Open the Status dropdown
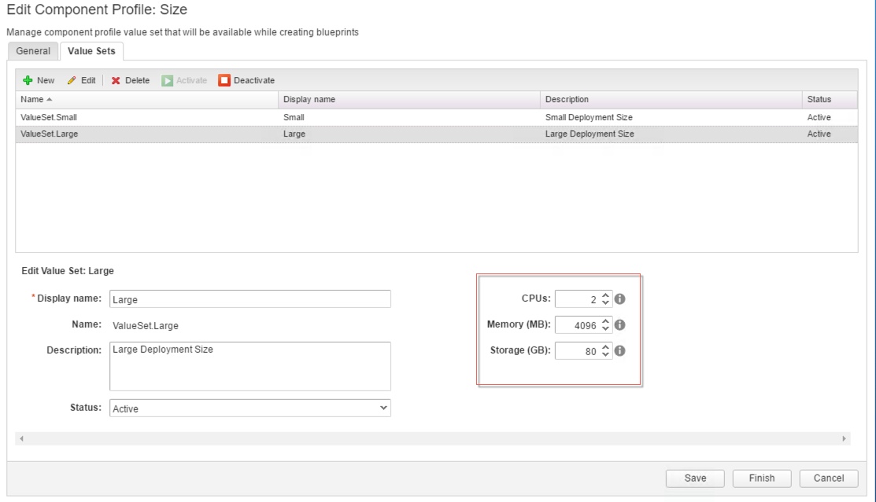This screenshot has height=502, width=876. [x=250, y=409]
